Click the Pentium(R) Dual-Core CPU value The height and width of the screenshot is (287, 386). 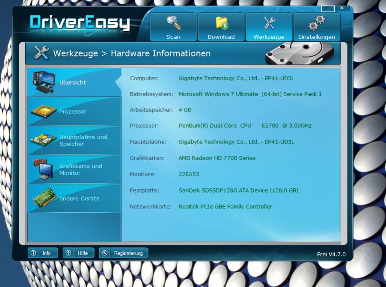tap(245, 126)
